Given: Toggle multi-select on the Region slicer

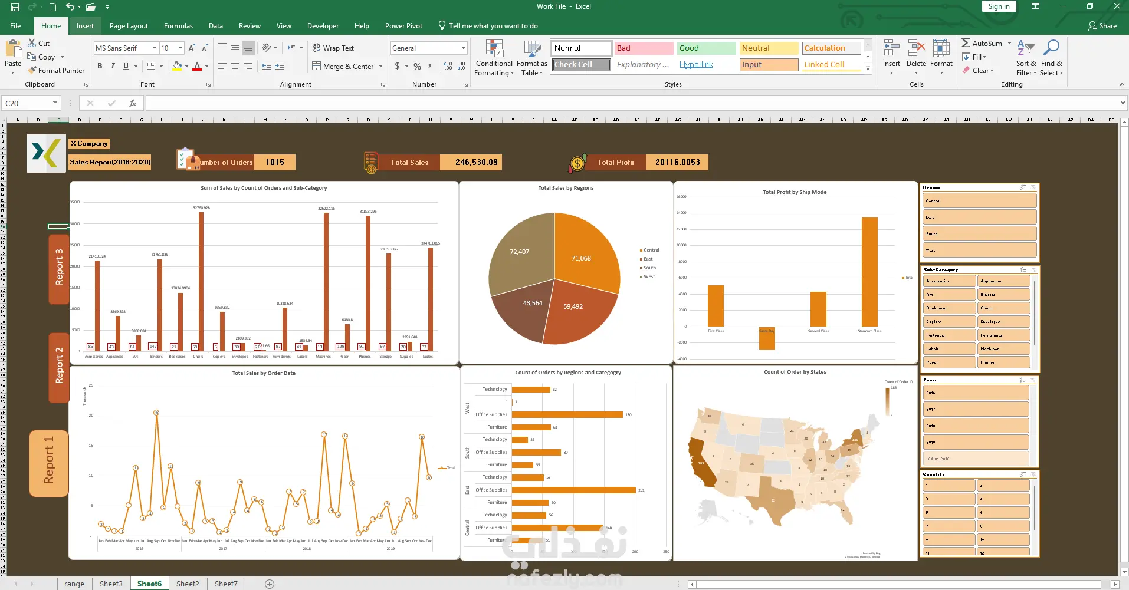Looking at the screenshot, I should tap(1023, 187).
